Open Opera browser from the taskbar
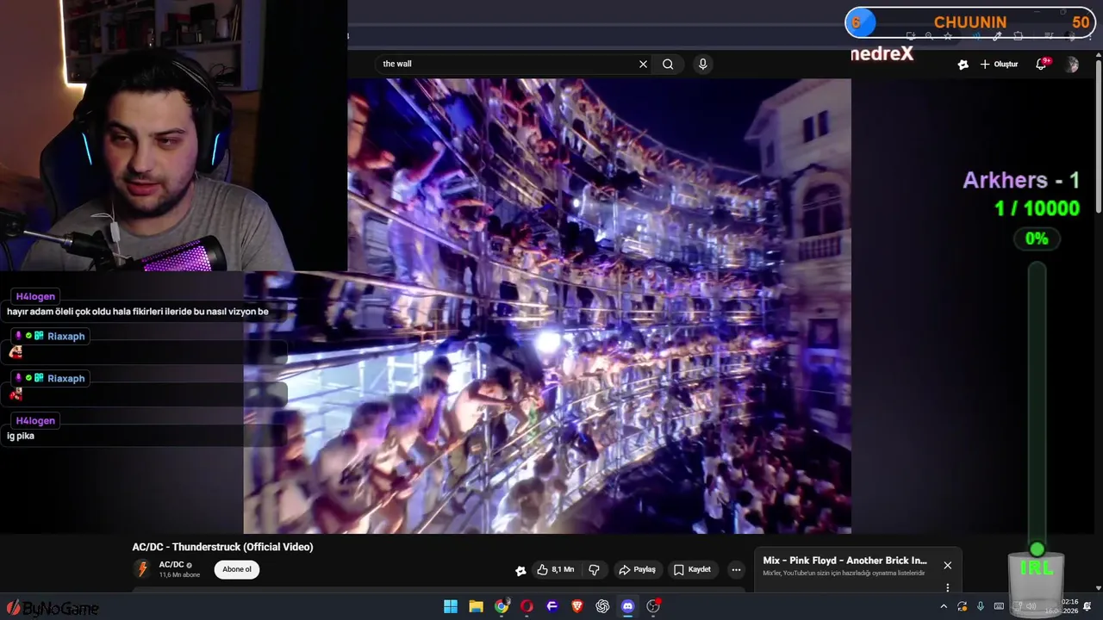 coord(527,606)
